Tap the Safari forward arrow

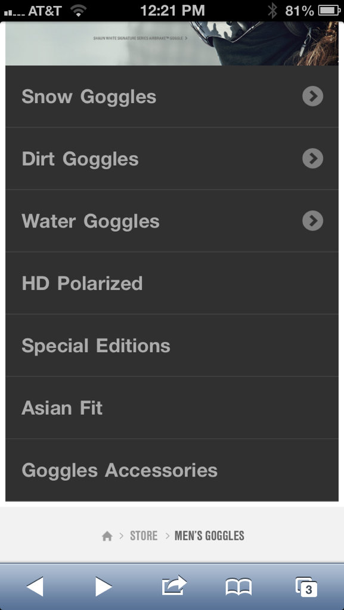pyautogui.click(x=104, y=586)
